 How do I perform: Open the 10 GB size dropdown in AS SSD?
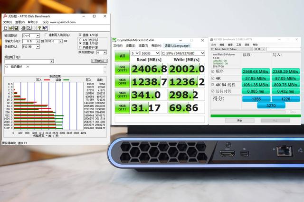[259, 49]
